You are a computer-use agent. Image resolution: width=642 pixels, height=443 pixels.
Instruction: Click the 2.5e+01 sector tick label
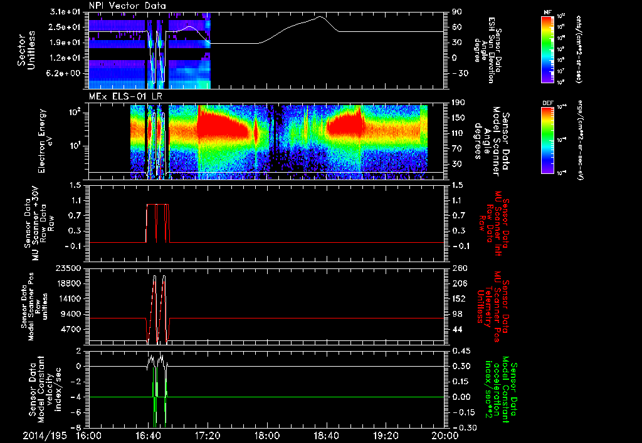click(65, 28)
